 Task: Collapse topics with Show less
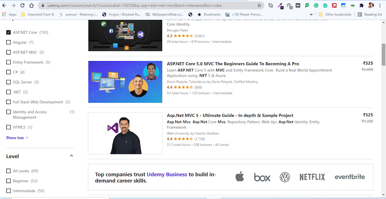tap(17, 138)
